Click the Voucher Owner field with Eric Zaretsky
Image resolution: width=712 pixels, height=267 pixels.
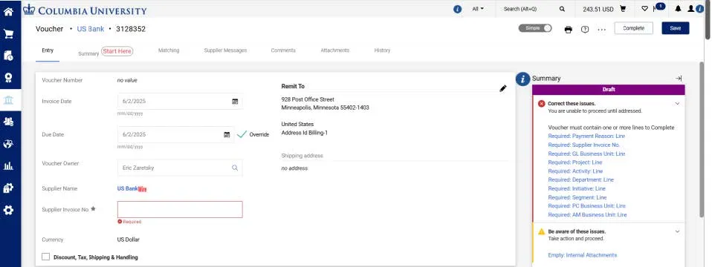180,168
